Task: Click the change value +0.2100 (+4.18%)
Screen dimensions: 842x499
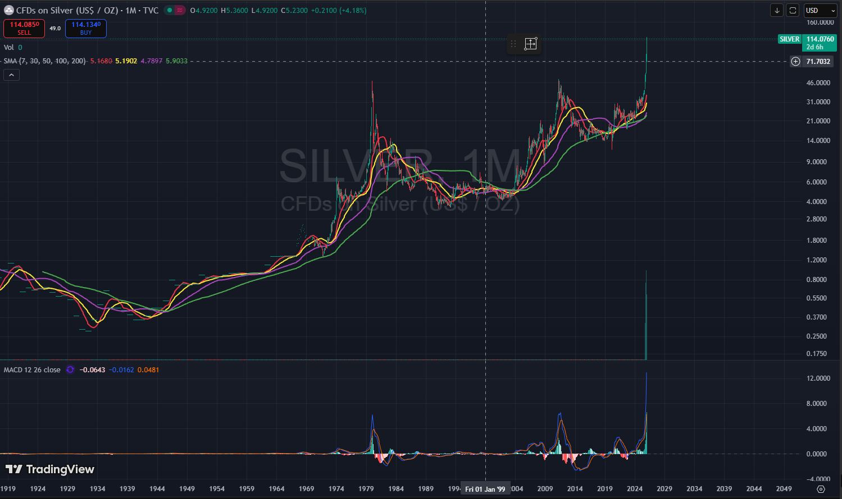Action: click(x=338, y=10)
